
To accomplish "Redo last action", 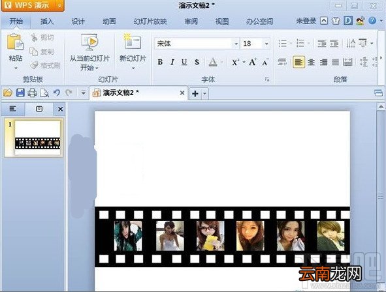I will coord(69,93).
